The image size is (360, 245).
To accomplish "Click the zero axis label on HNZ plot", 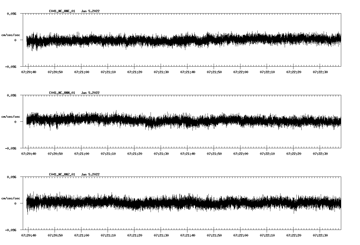I will pos(15,203).
